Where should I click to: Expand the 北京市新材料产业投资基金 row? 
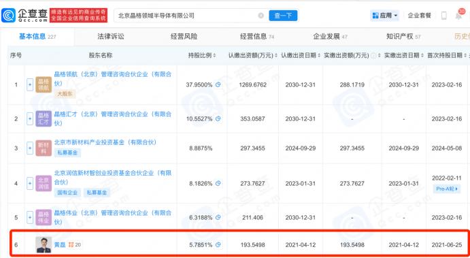[30, 148]
